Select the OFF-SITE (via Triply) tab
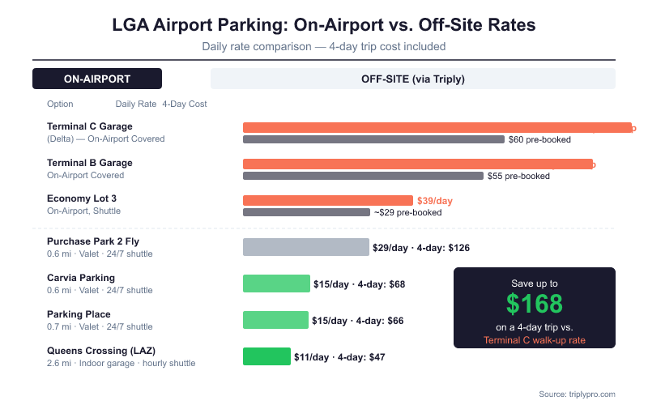 click(412, 79)
